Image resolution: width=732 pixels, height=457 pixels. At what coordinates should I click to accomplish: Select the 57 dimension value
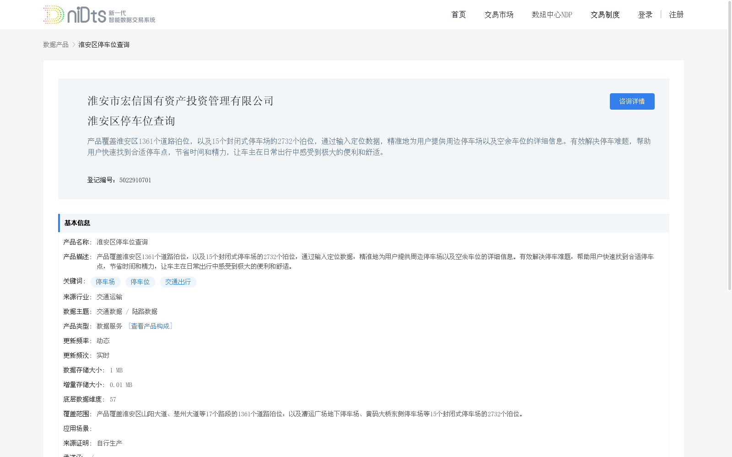pyautogui.click(x=113, y=399)
